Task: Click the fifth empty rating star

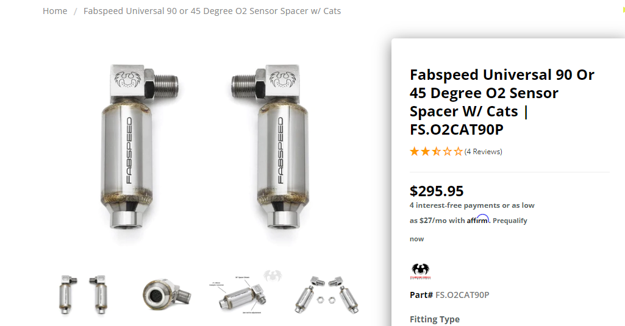Action: 459,152
